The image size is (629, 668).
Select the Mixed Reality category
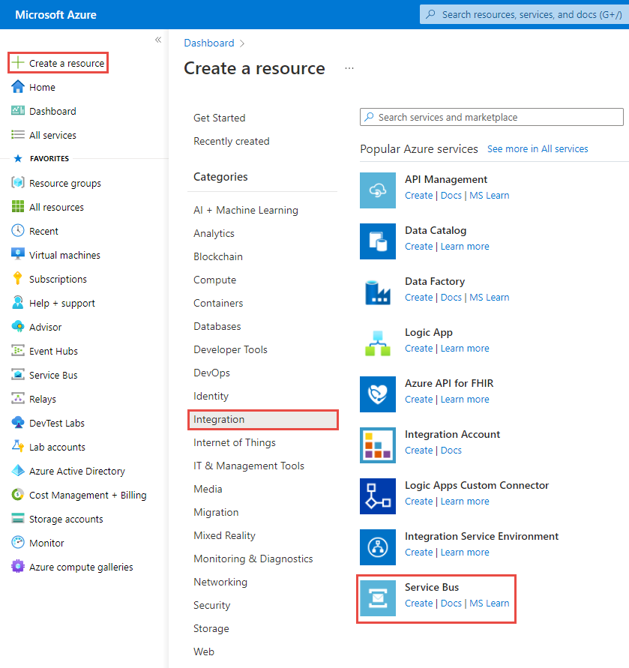pos(224,535)
